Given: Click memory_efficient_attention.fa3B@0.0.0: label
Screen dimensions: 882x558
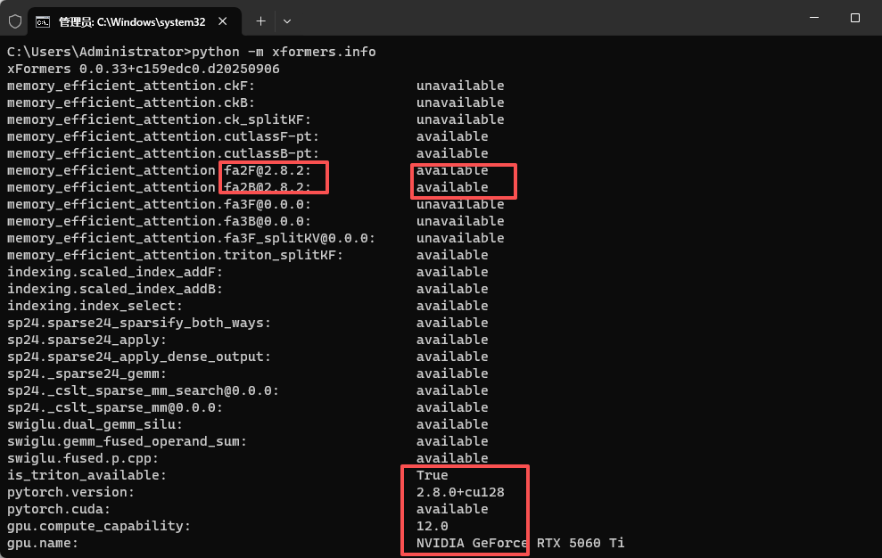Looking at the screenshot, I should click(x=159, y=221).
